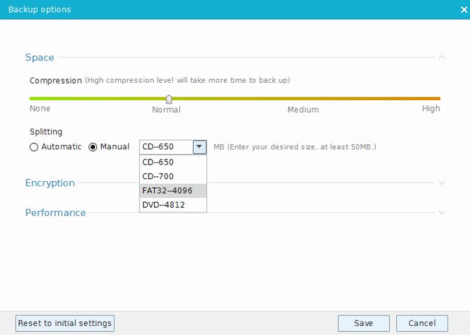Click the Performance section heading
This screenshot has height=335, width=470.
pyautogui.click(x=56, y=212)
